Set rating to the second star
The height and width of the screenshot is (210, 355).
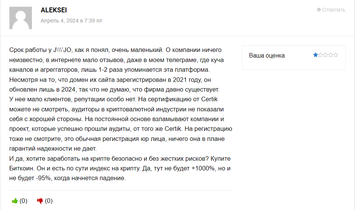[x=320, y=55]
